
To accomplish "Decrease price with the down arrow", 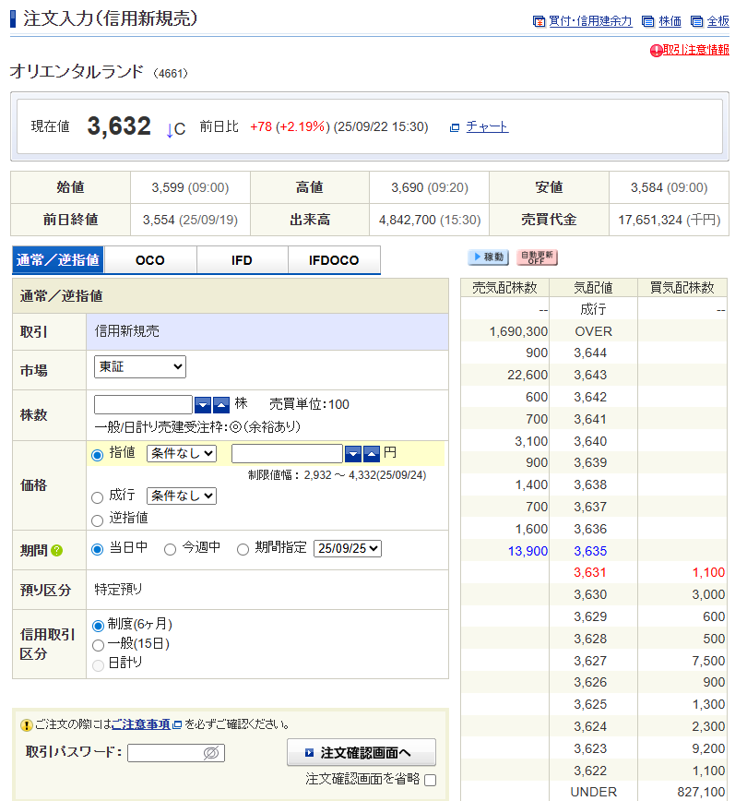I will point(352,453).
